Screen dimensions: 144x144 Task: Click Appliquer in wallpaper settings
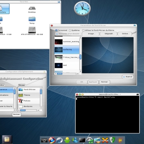[93, 82]
